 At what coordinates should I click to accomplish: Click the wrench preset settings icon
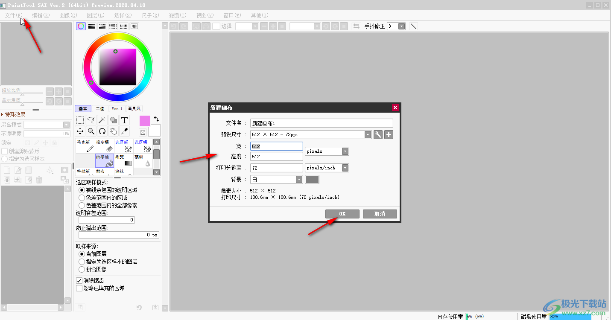[x=378, y=135]
